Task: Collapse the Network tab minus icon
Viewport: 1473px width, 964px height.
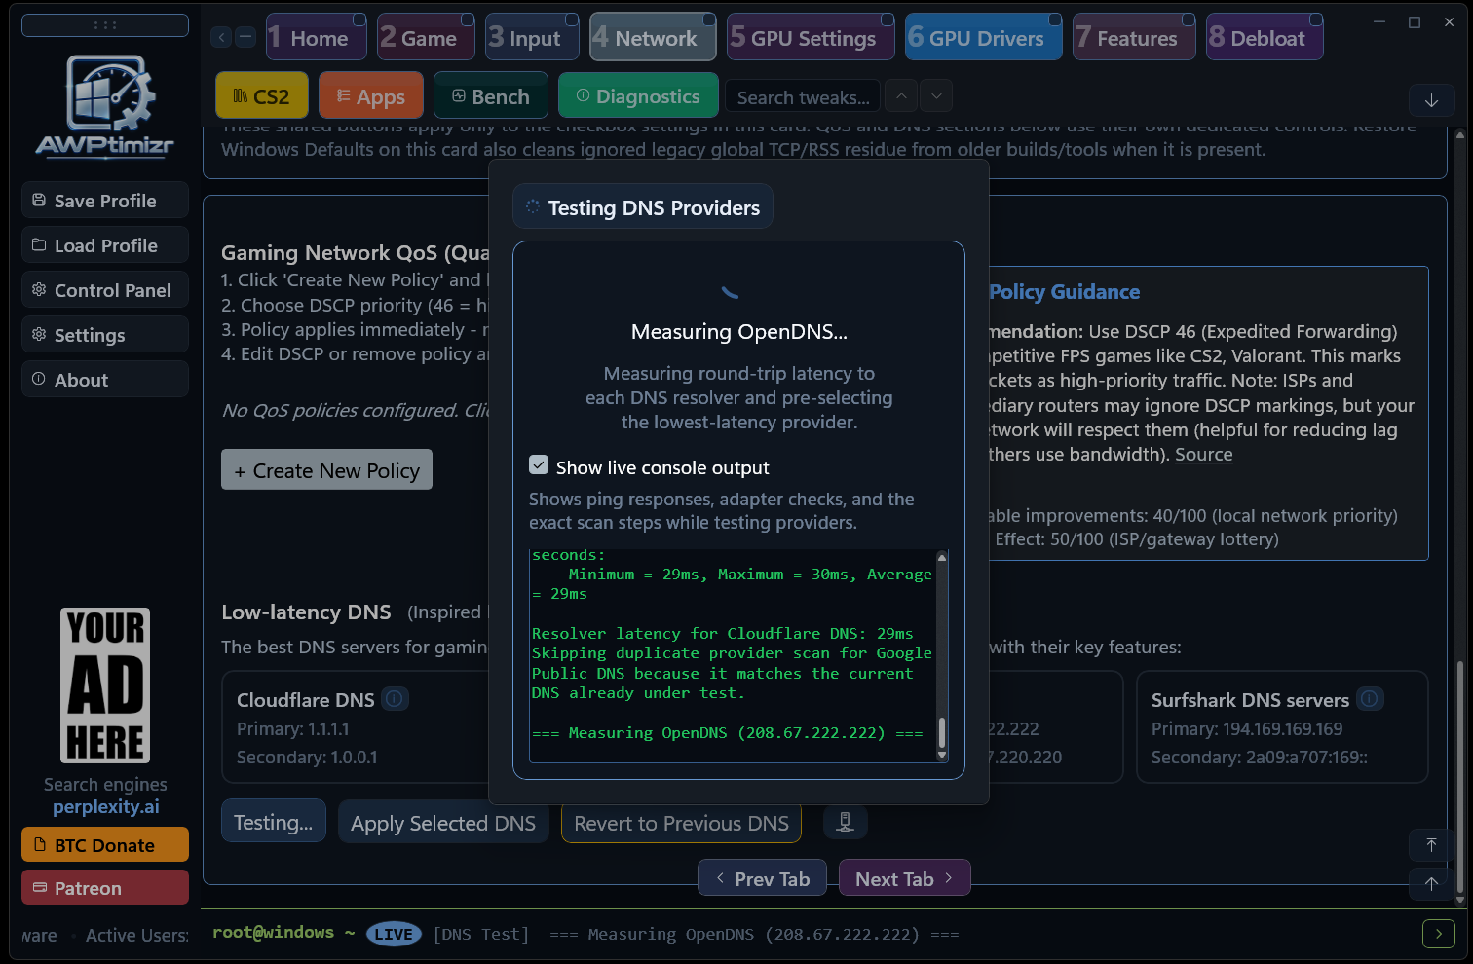Action: tap(708, 19)
